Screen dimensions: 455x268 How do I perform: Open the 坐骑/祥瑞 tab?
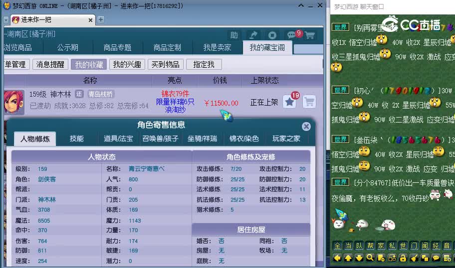coord(202,139)
